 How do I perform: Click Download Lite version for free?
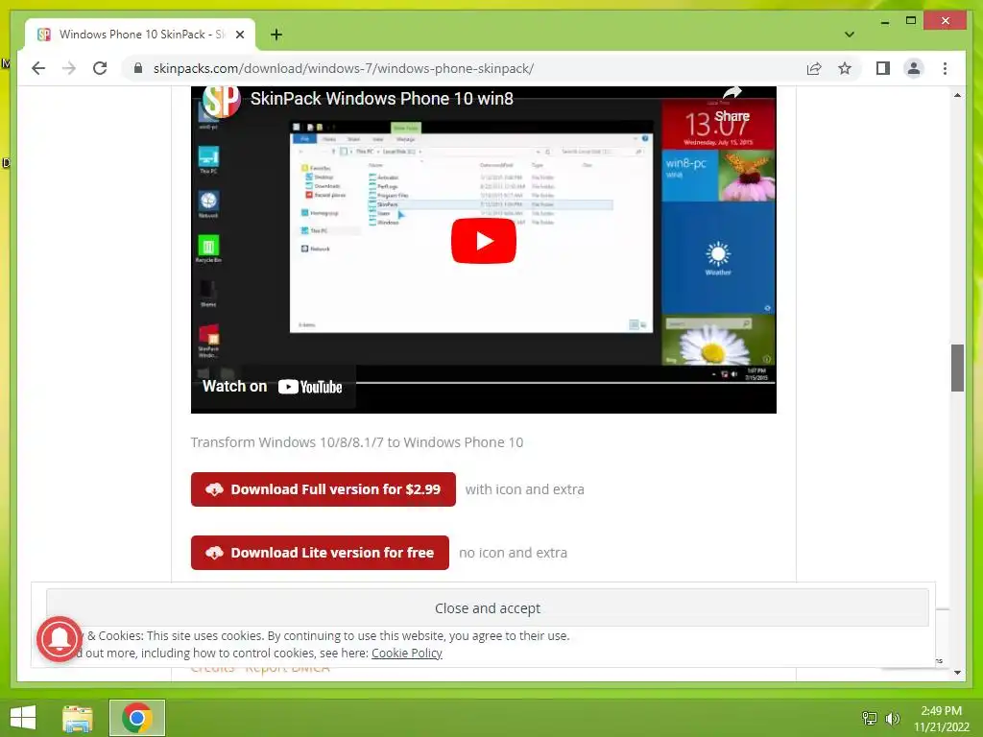click(x=320, y=553)
